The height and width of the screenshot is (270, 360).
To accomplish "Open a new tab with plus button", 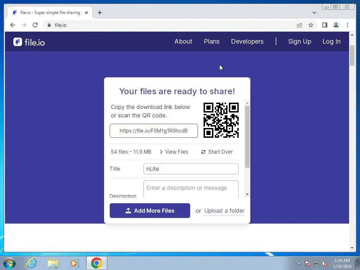I will pyautogui.click(x=99, y=13).
